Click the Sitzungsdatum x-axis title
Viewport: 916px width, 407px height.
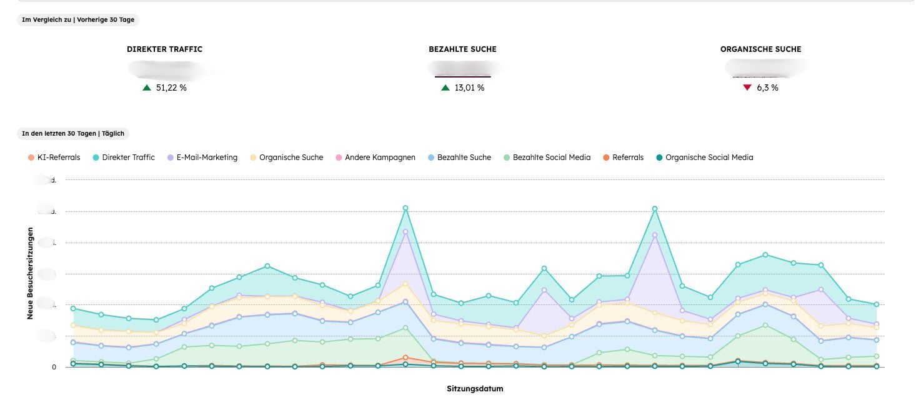coord(475,389)
